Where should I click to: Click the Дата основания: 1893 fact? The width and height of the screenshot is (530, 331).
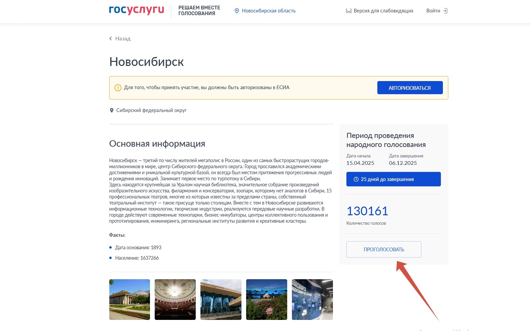point(138,248)
